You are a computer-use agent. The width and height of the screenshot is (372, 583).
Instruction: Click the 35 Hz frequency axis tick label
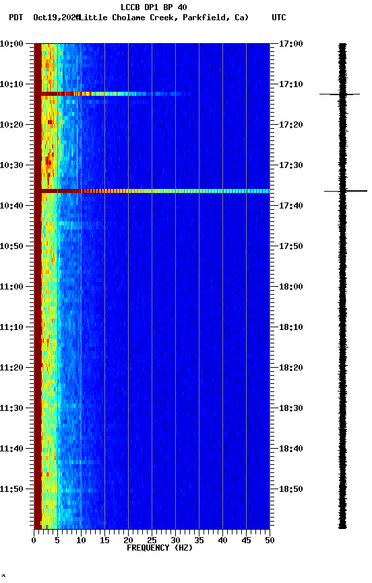pos(199,540)
